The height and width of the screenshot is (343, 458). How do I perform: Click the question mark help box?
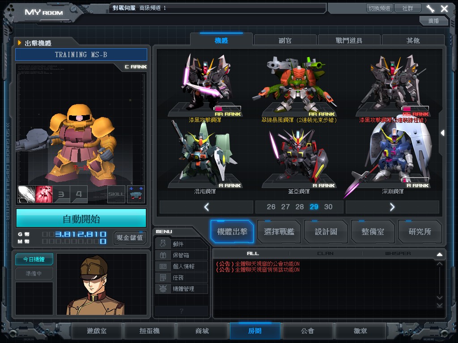coord(182,311)
